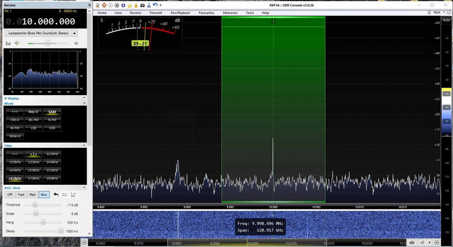This screenshot has width=453, height=247.
Task: Select the ±5.0kHz filter
Action: tap(33, 170)
